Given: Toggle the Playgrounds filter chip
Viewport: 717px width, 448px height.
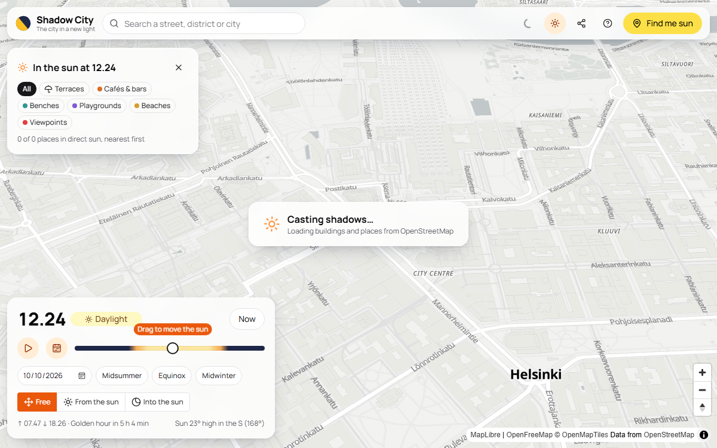Looking at the screenshot, I should tap(96, 106).
